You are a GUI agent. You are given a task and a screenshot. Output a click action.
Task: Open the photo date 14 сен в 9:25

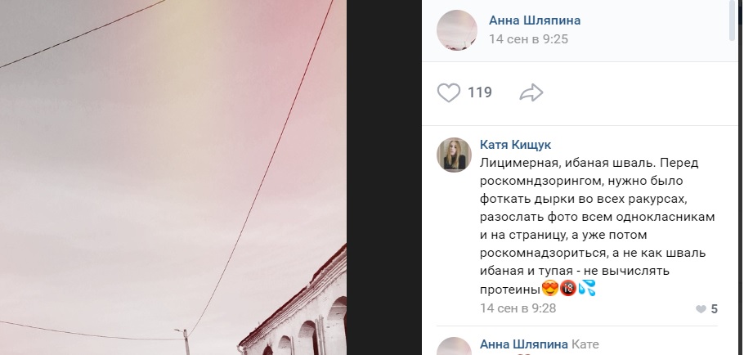tap(529, 39)
